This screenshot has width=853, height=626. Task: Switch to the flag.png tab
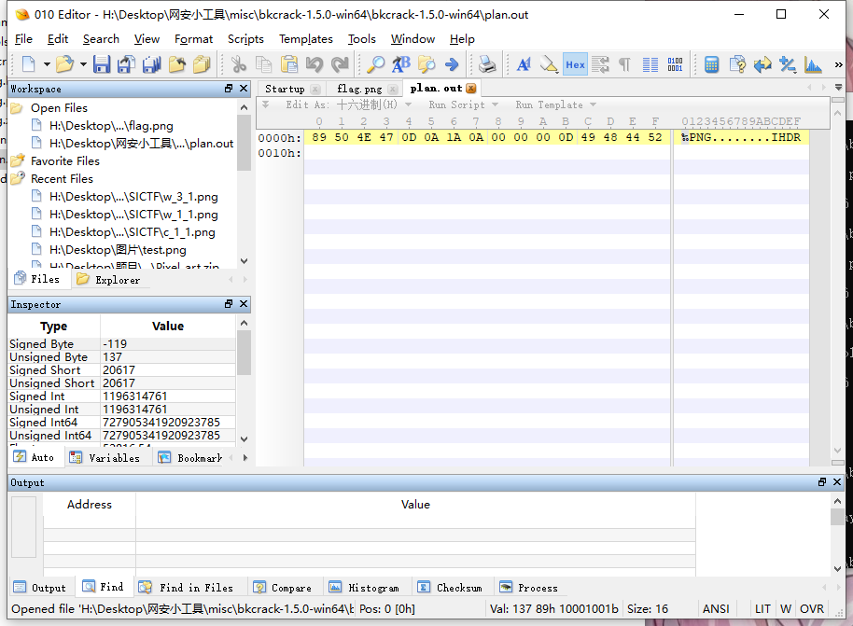point(359,89)
